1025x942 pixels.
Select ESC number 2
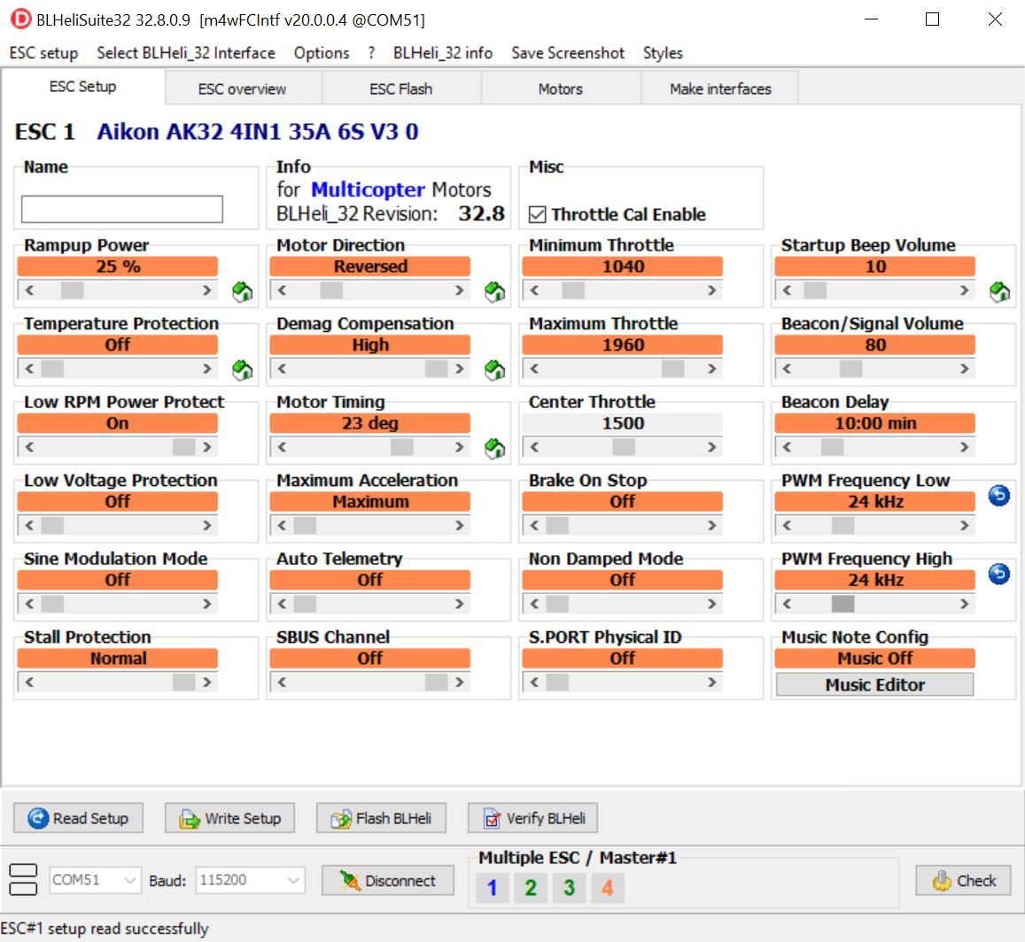click(531, 887)
